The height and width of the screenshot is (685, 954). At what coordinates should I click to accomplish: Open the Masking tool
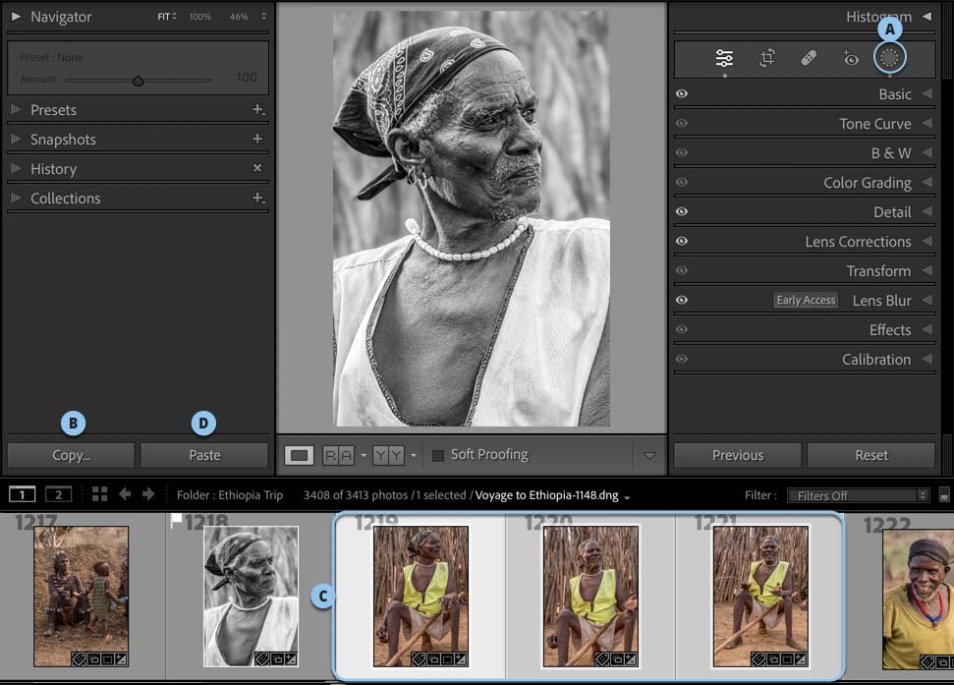889,58
